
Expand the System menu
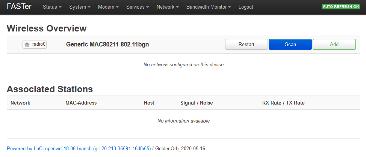click(x=80, y=7)
